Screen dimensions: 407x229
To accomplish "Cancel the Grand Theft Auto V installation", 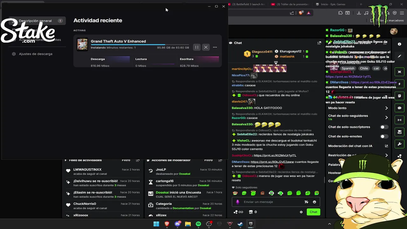I will (206, 47).
